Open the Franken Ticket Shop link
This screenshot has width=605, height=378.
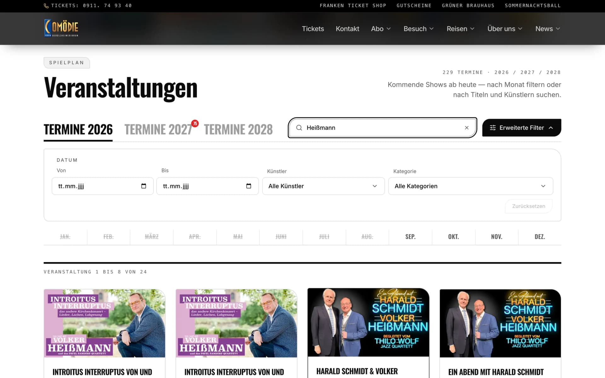(x=353, y=6)
